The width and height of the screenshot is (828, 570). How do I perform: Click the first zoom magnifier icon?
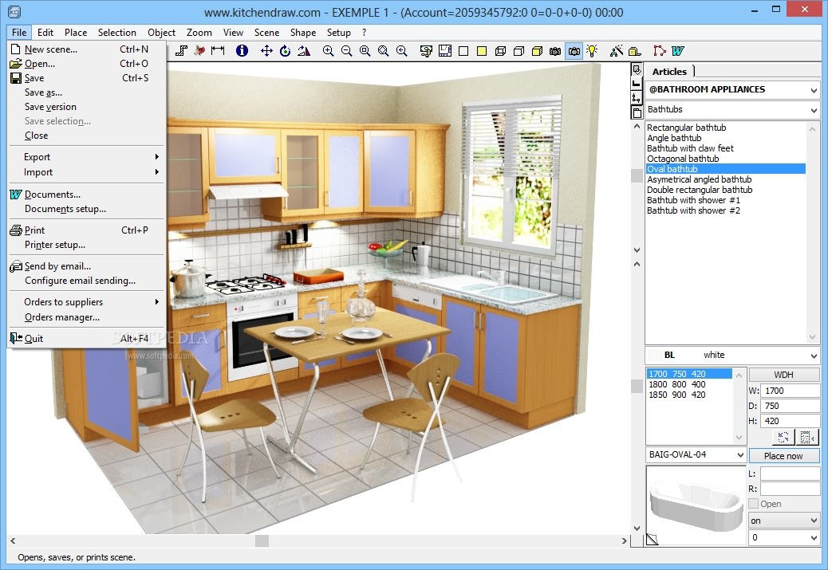(328, 51)
